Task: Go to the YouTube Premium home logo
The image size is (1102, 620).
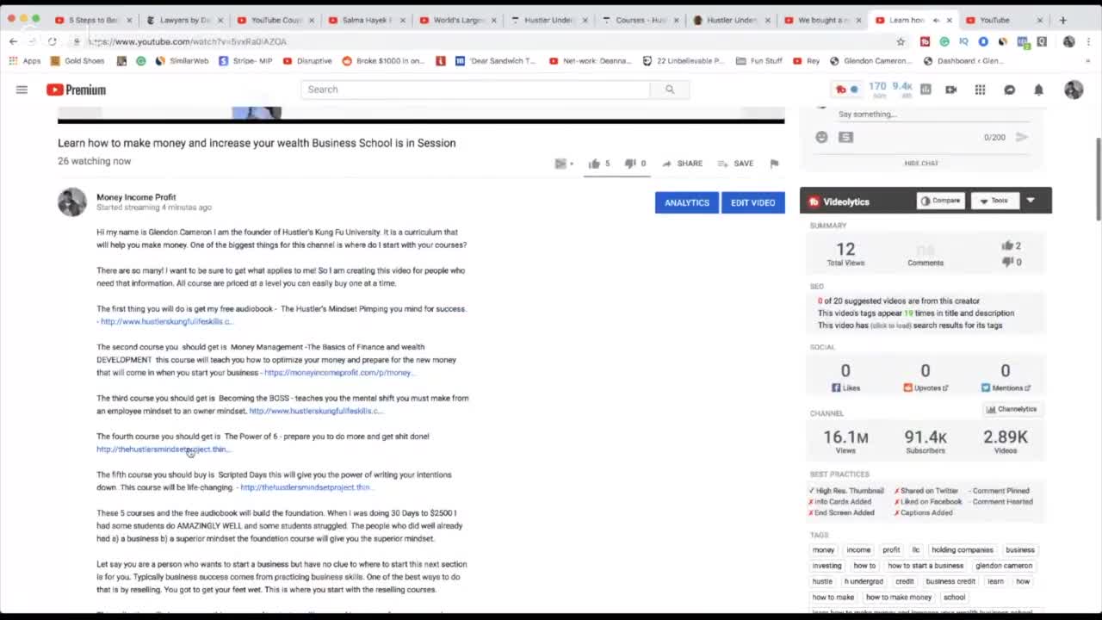Action: pyautogui.click(x=76, y=90)
